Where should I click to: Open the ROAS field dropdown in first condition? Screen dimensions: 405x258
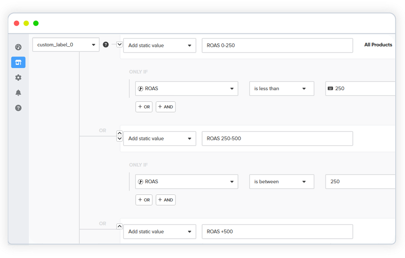[186, 89]
